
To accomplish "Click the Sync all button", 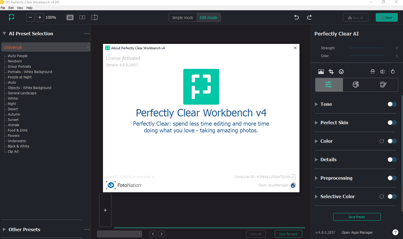I will 256,234.
